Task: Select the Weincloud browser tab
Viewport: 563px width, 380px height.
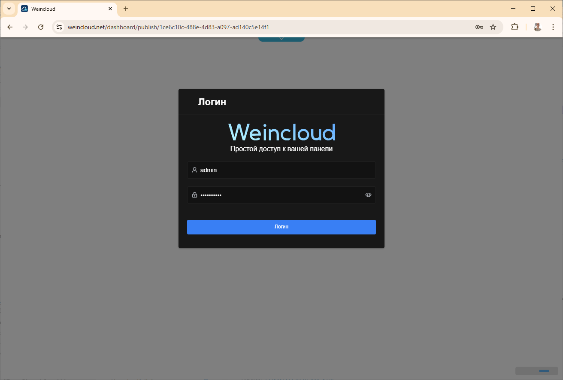Action: click(x=64, y=9)
